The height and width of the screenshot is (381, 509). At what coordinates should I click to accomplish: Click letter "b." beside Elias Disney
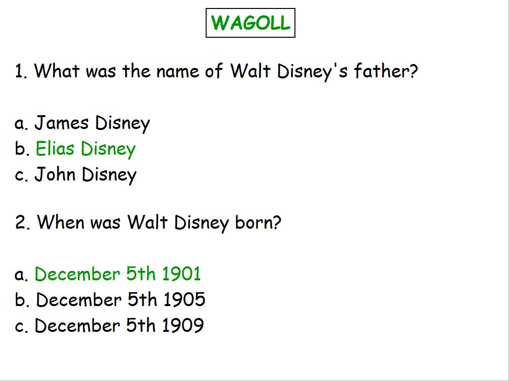coord(22,149)
